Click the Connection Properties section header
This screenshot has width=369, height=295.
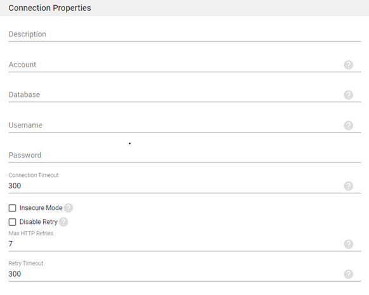point(49,8)
